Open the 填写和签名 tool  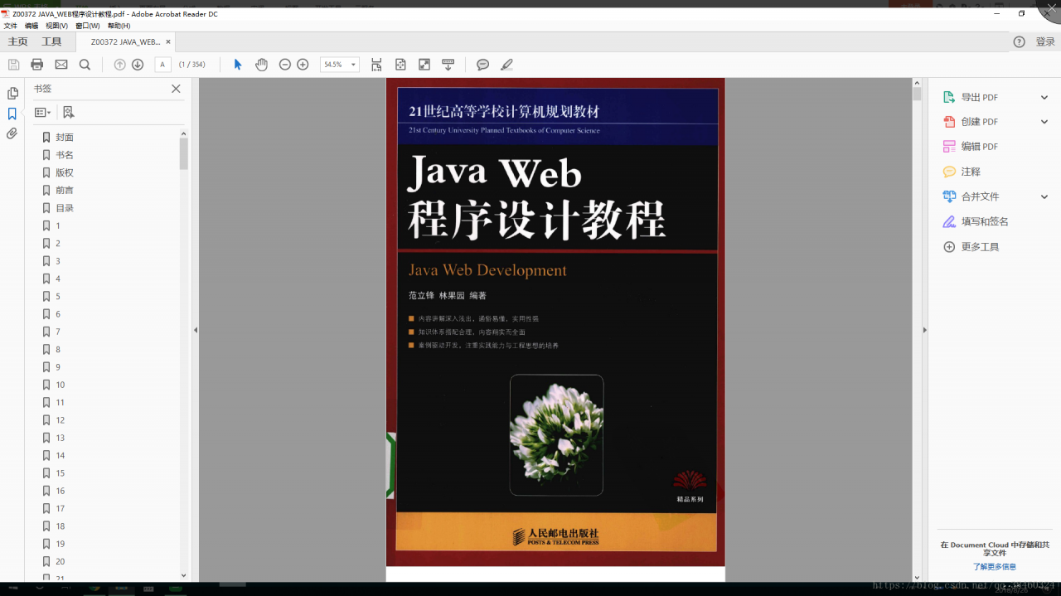pos(984,221)
